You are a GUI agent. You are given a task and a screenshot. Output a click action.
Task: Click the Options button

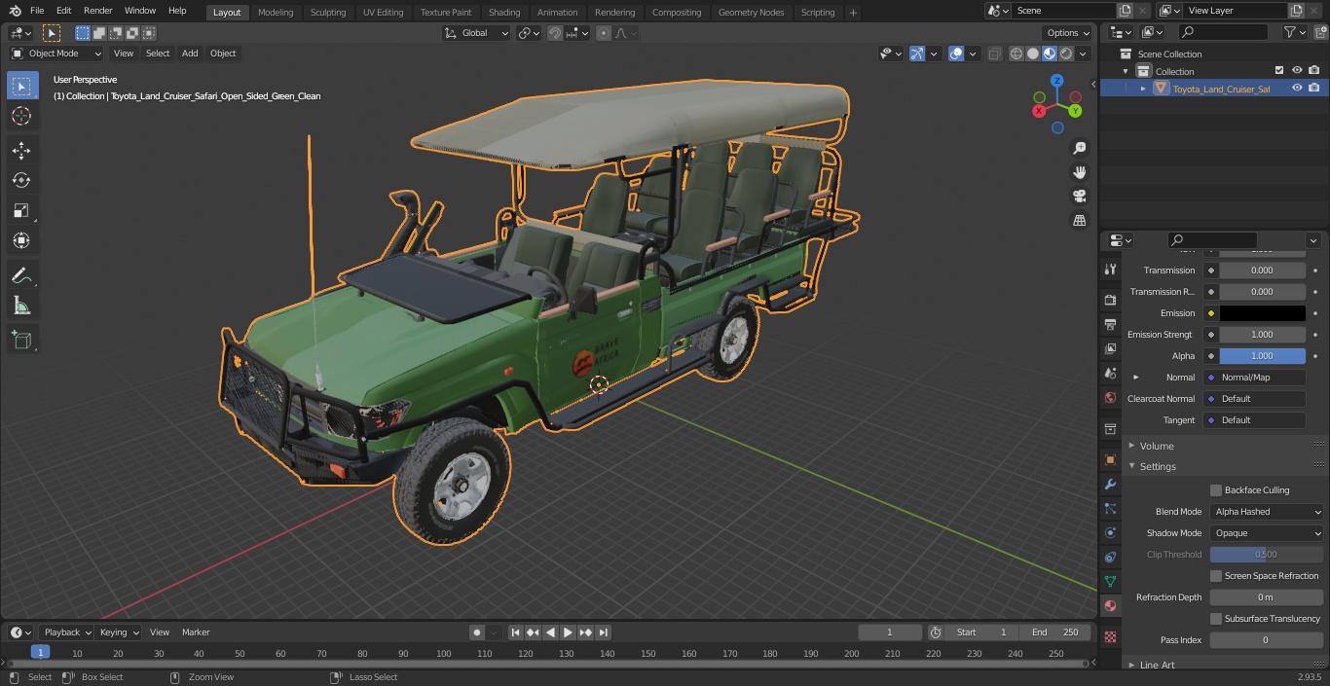coord(1068,33)
